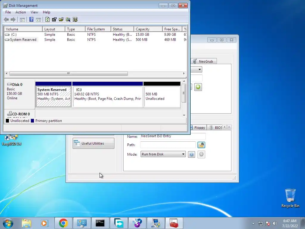Click the Useful Utilities button in EasyBCD
Viewport: 305px width, 229px height.
93,143
